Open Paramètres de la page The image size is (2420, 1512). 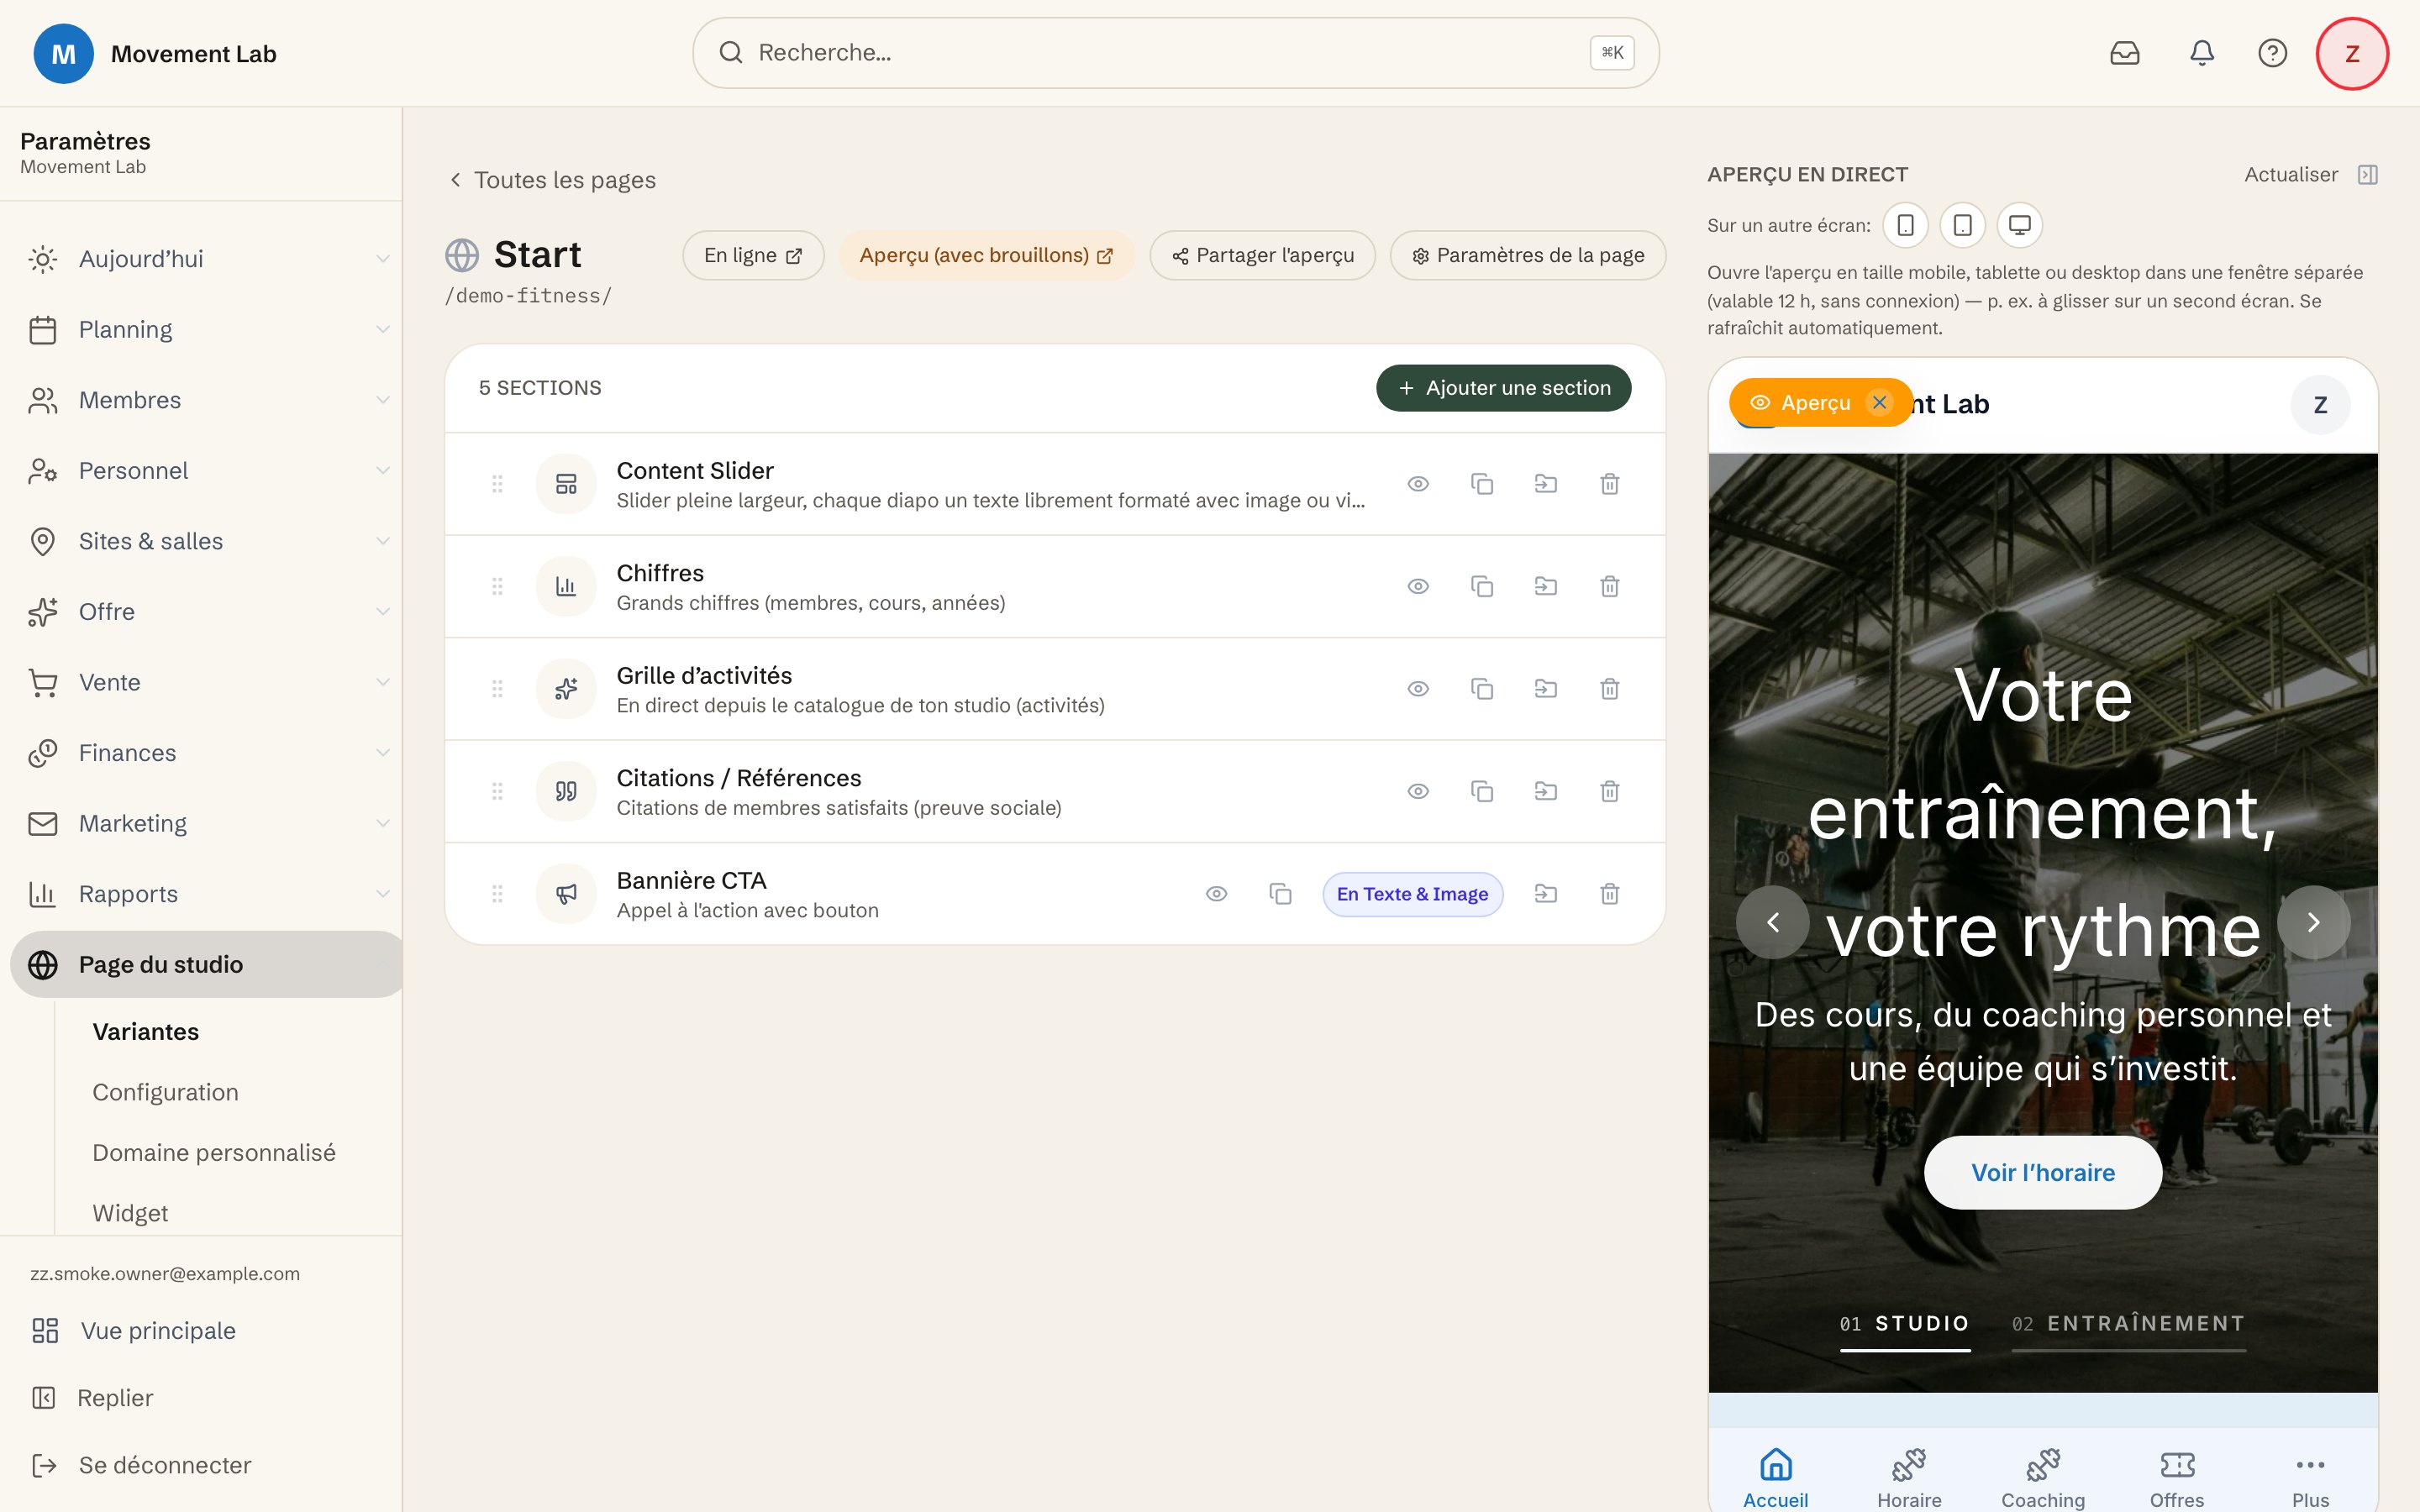(x=1527, y=256)
